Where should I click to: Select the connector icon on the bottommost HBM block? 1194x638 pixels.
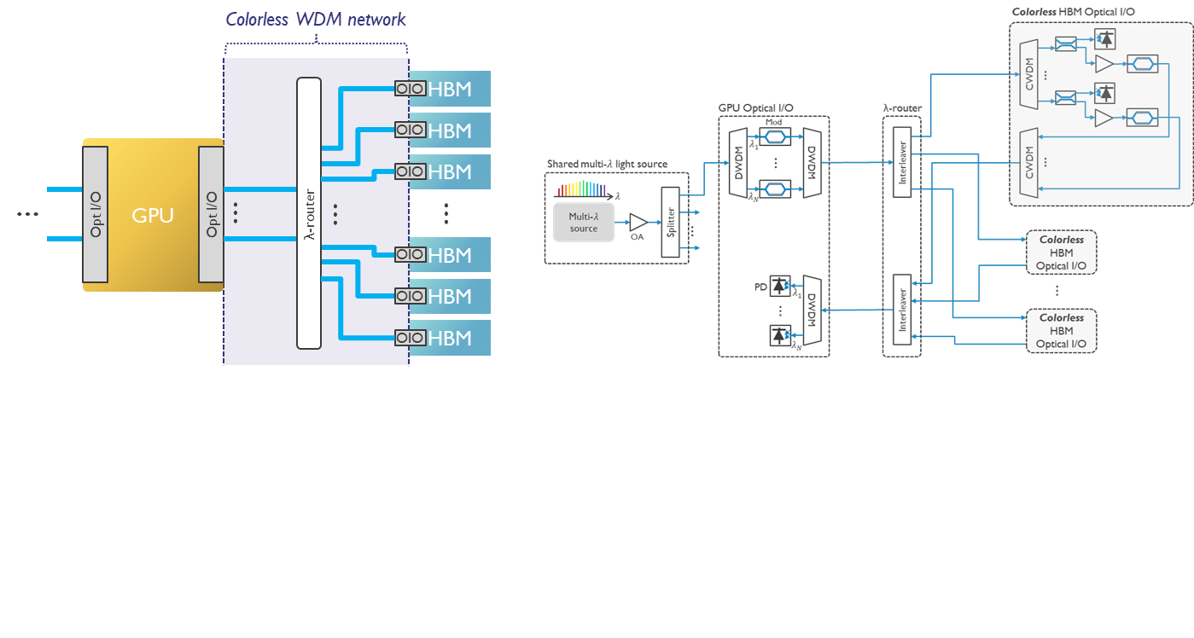[410, 337]
